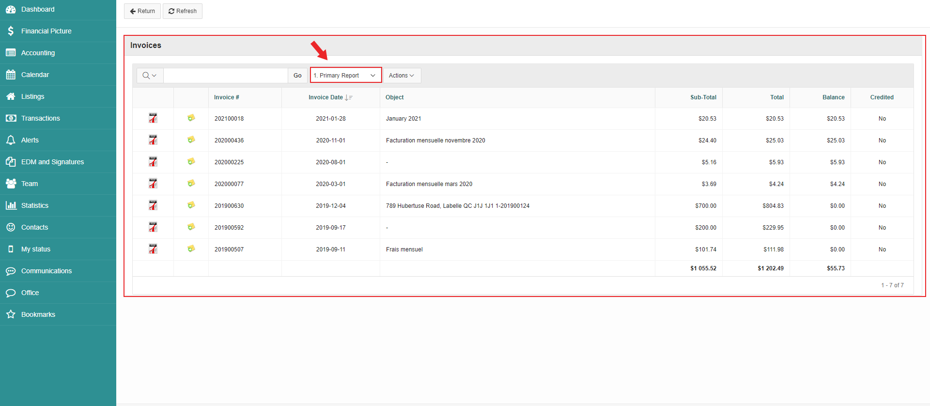This screenshot has height=406, width=930.
Task: Open the Actions menu
Action: [402, 76]
